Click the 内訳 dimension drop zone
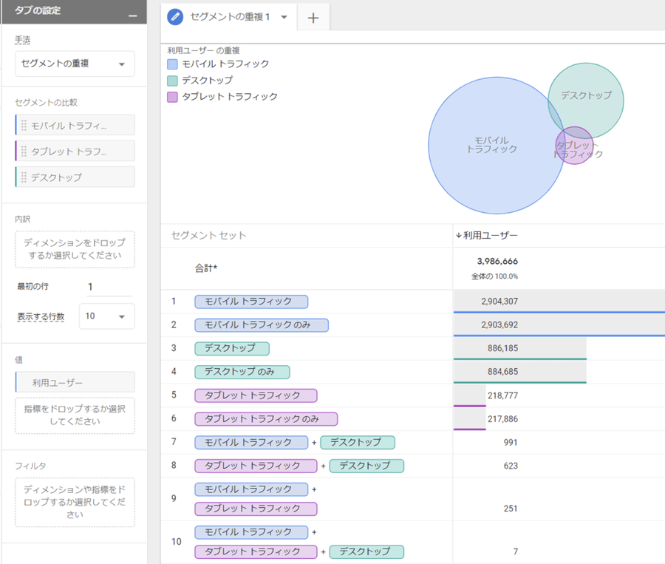Viewport: 665px width, 564px height. 75,249
